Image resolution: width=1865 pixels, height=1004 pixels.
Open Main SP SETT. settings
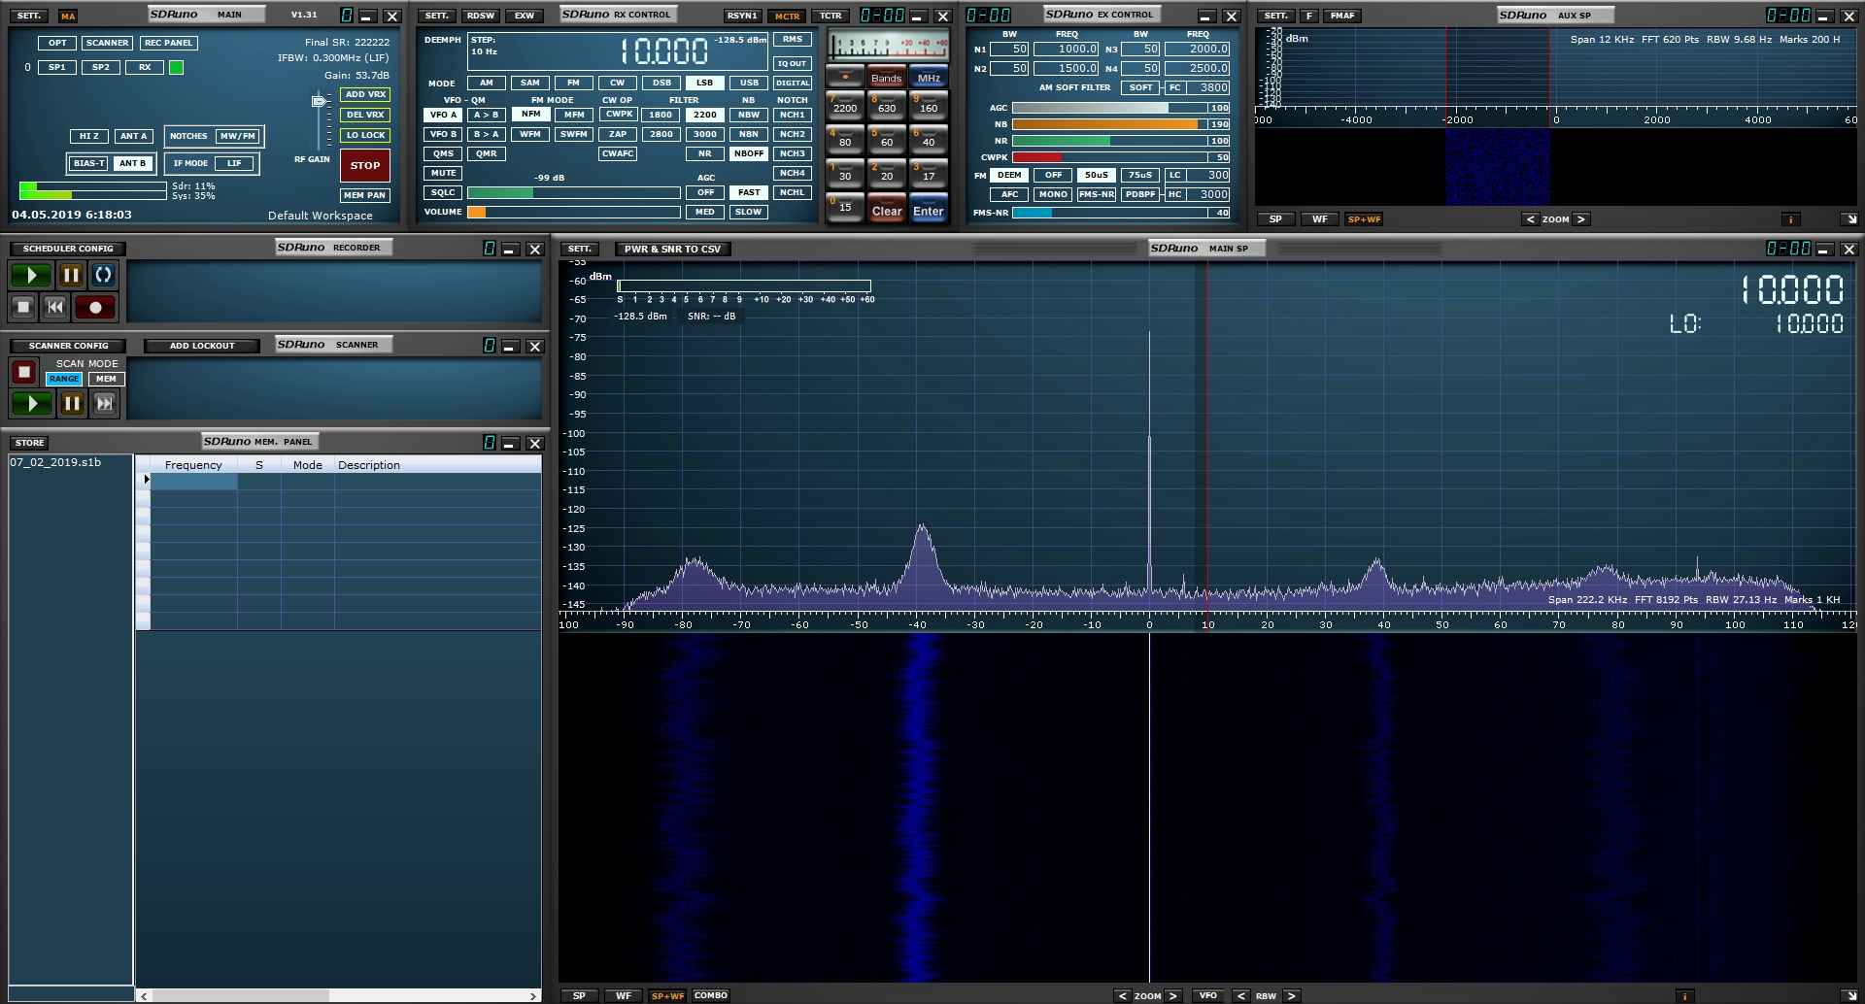click(x=579, y=249)
